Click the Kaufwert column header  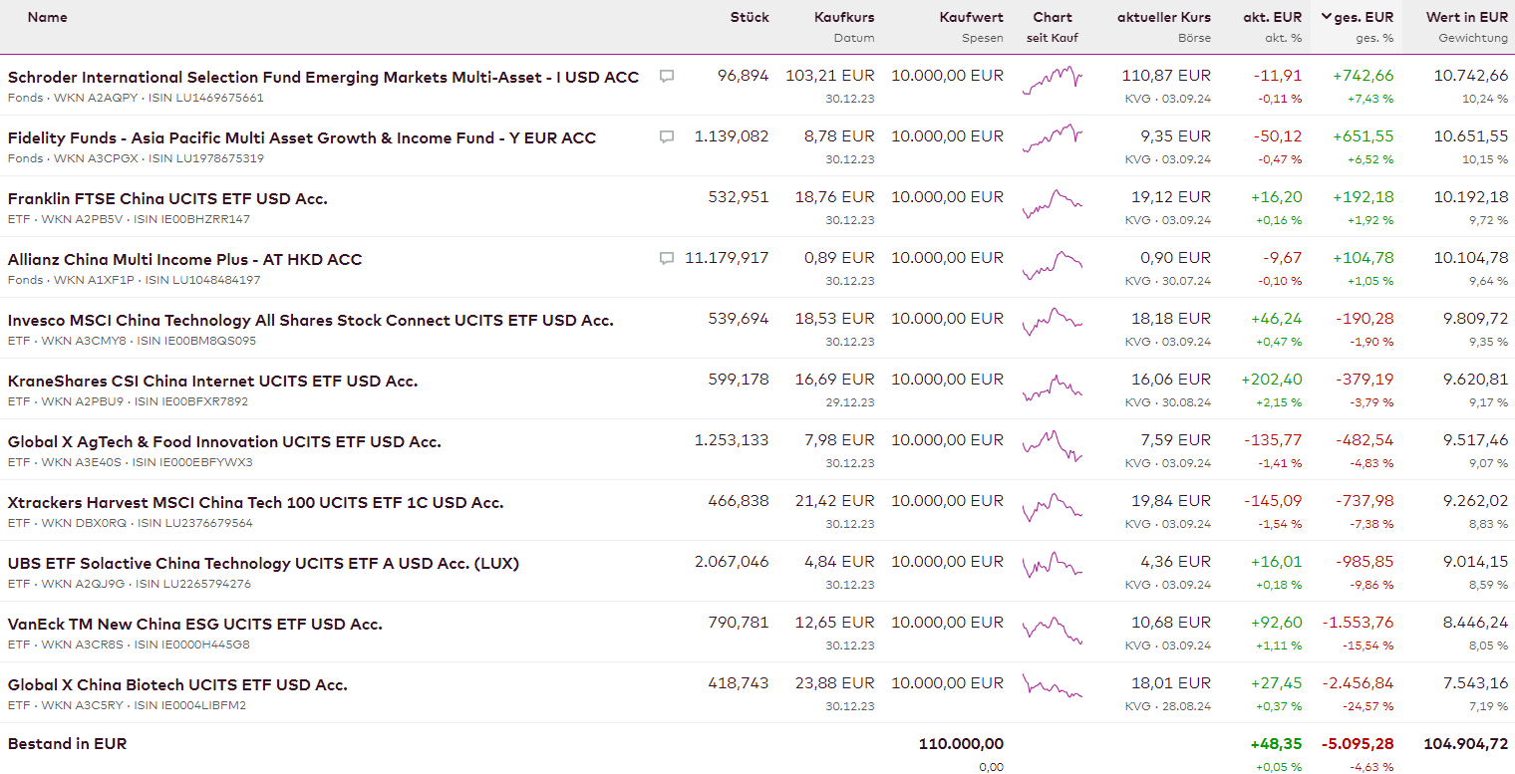coord(971,17)
